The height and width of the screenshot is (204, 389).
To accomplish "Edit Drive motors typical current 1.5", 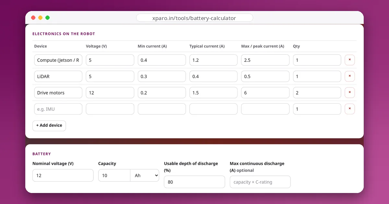I will pyautogui.click(x=213, y=93).
